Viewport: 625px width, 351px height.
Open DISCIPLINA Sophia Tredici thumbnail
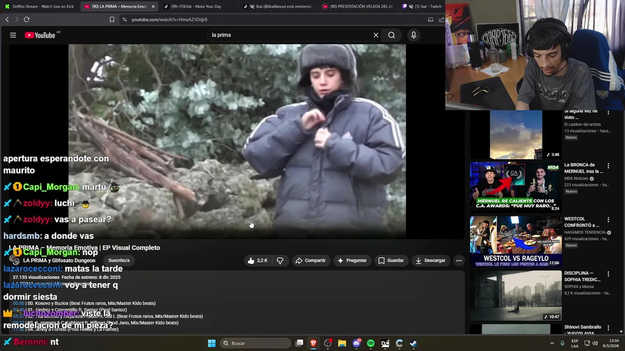(515, 295)
